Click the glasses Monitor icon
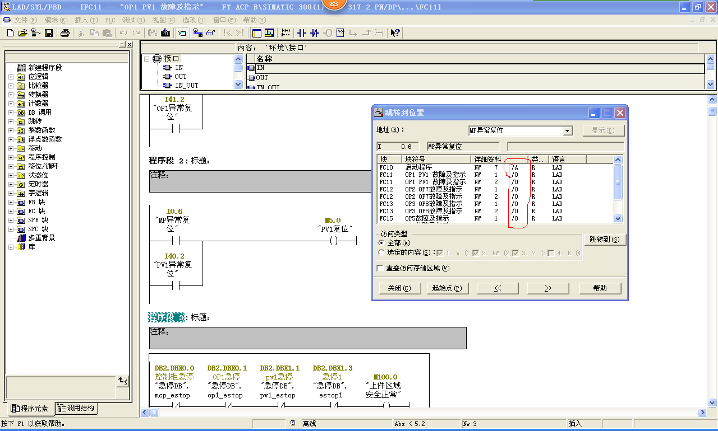 click(x=211, y=33)
